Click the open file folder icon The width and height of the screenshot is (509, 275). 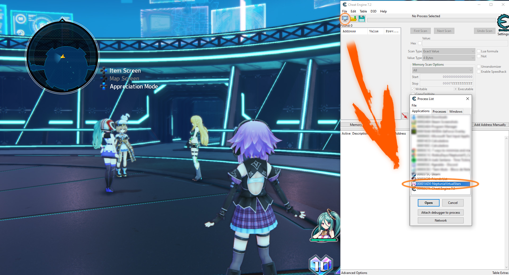click(x=354, y=19)
